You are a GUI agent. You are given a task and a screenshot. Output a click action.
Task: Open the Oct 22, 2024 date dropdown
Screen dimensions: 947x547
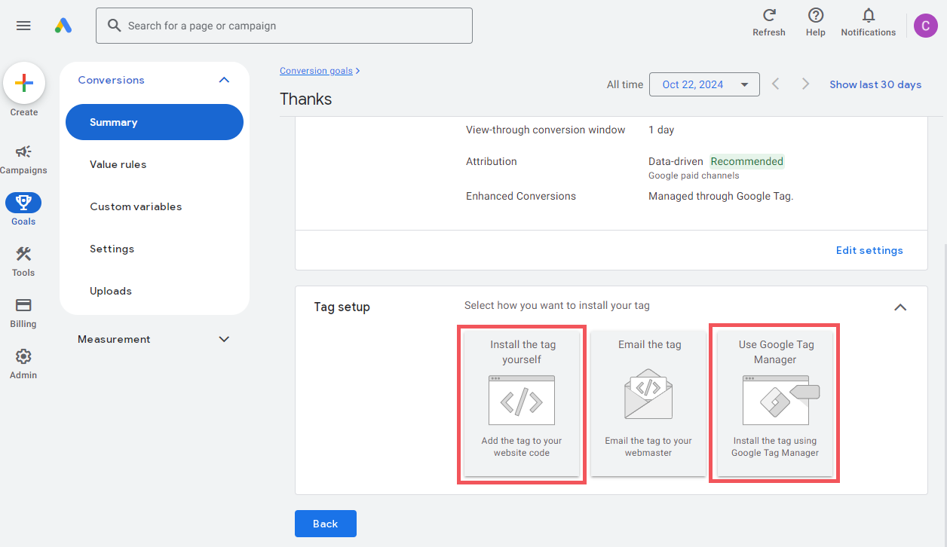(x=704, y=84)
